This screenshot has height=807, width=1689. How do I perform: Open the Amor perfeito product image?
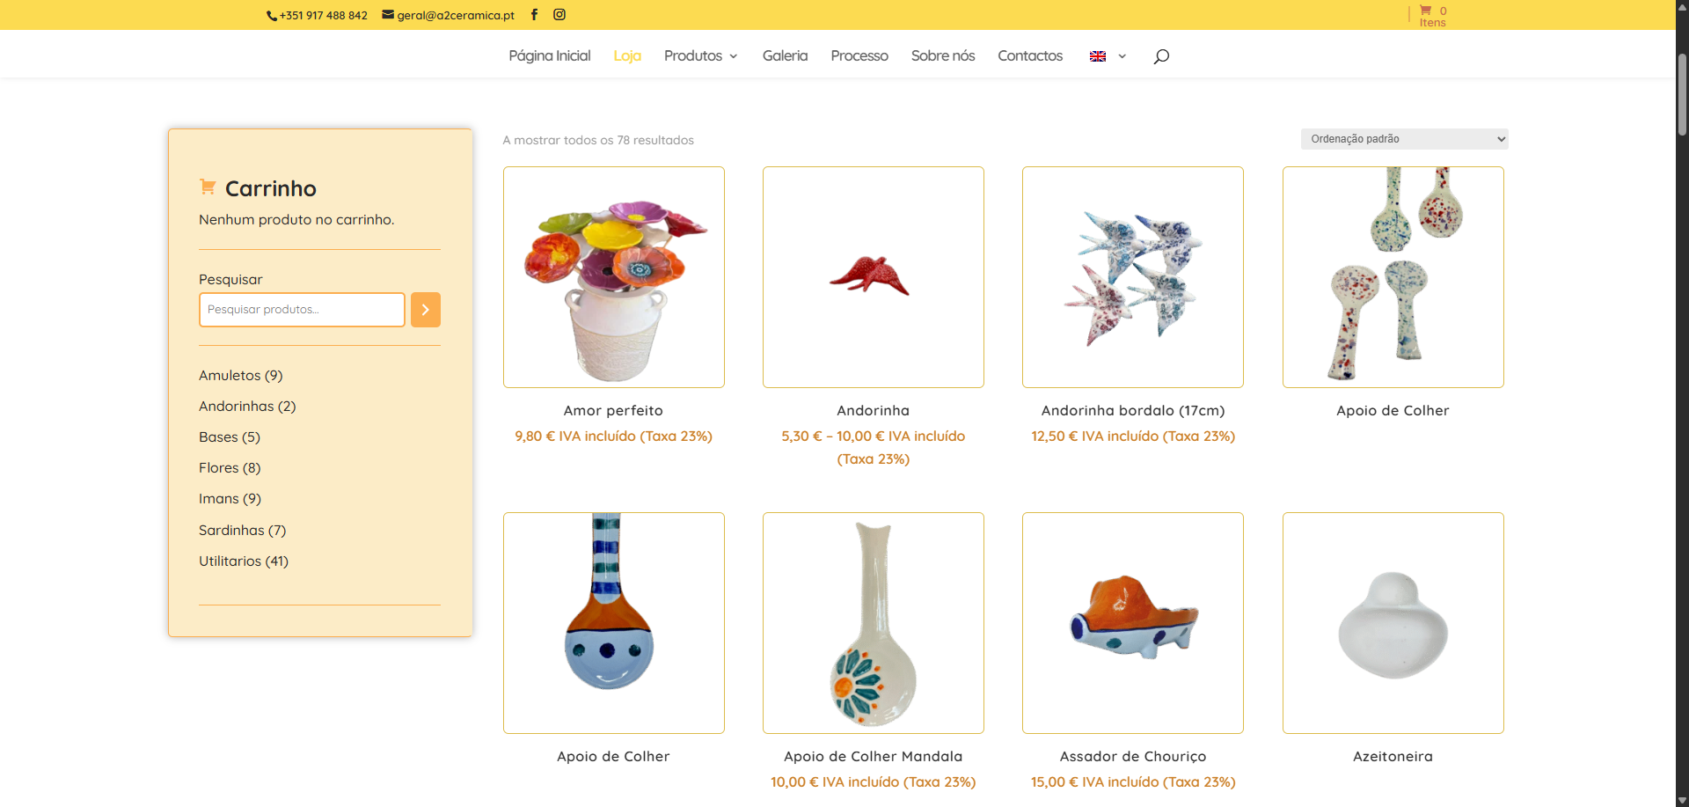pos(614,277)
